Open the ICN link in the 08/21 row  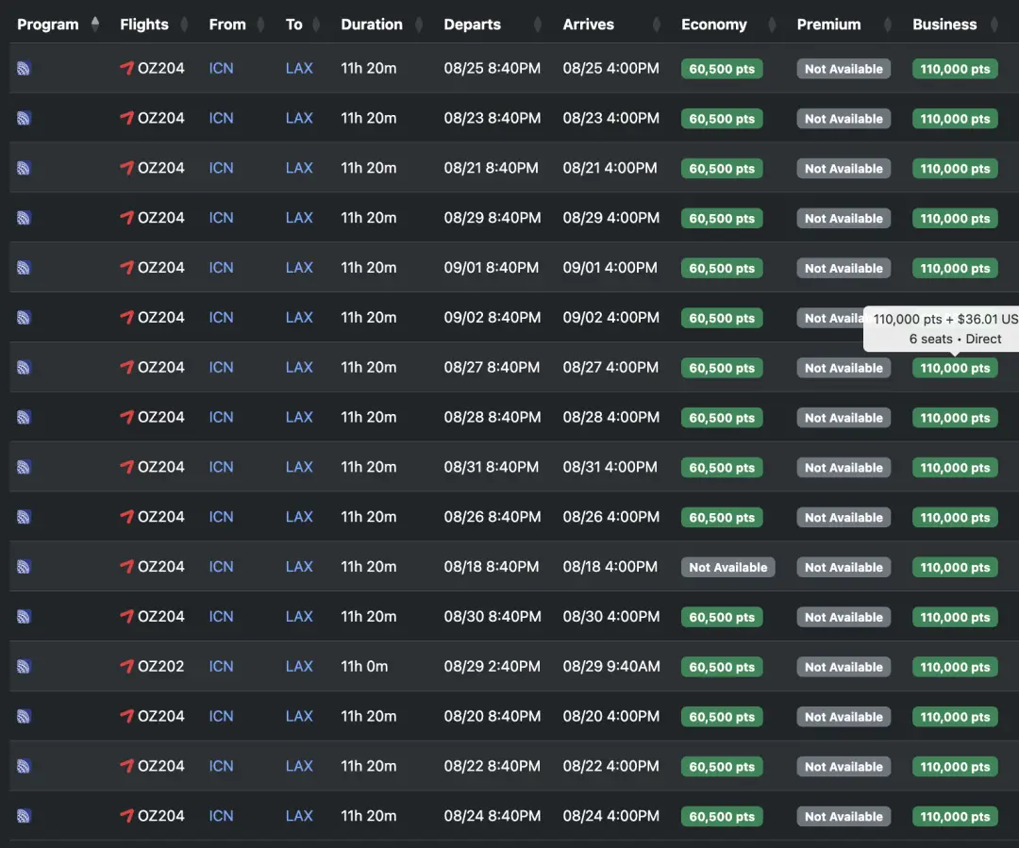(x=221, y=168)
